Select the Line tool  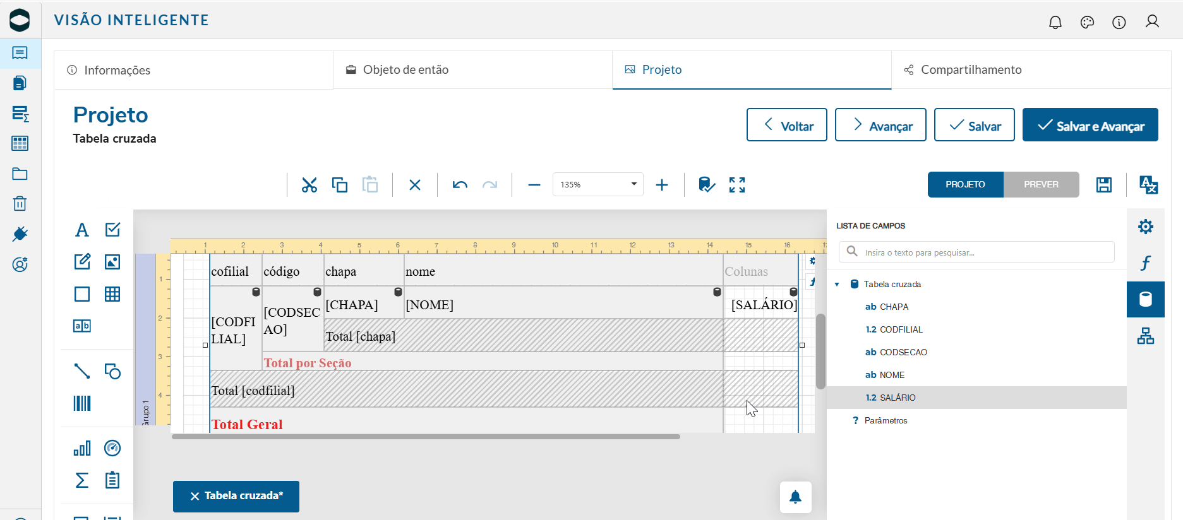(x=82, y=371)
